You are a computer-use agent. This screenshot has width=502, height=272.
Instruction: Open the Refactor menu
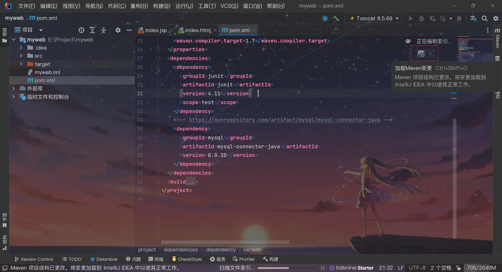(139, 6)
